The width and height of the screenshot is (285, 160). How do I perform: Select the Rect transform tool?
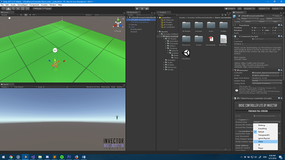tap(23, 9)
